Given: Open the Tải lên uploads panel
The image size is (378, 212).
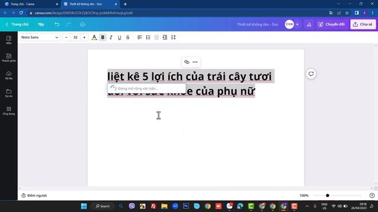Looking at the screenshot, I should click(x=9, y=75).
